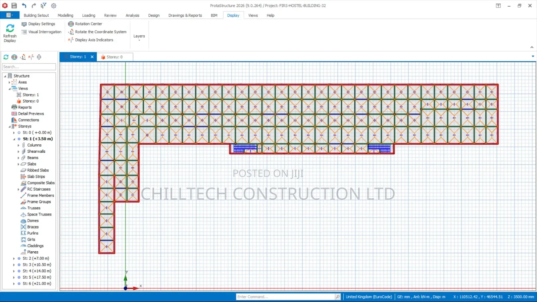
Task: Click the refresh icon in side panel toolbar
Action: click(x=6, y=57)
